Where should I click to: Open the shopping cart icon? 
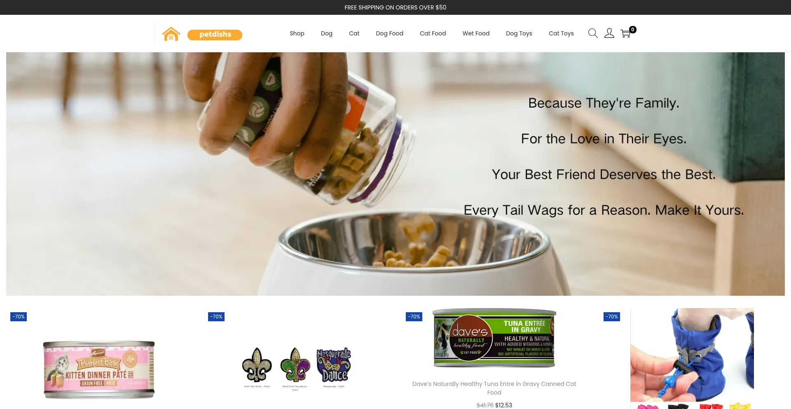click(625, 34)
